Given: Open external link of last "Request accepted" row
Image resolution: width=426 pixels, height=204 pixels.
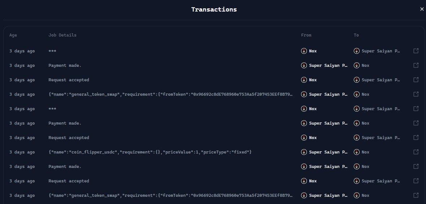Looking at the screenshot, I should 416,181.
